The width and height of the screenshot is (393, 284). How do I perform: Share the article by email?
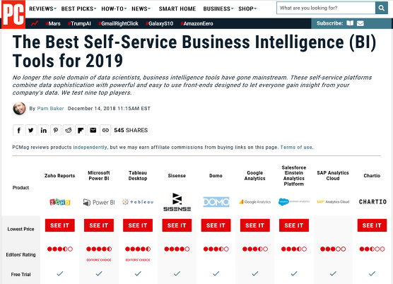93,130
